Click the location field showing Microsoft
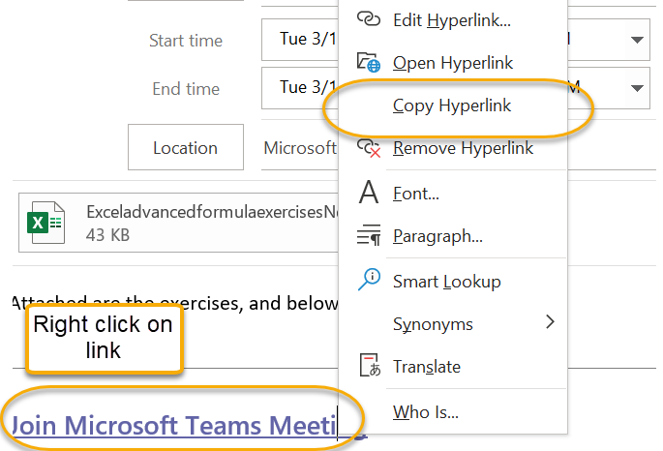The image size is (663, 451). coord(300,148)
